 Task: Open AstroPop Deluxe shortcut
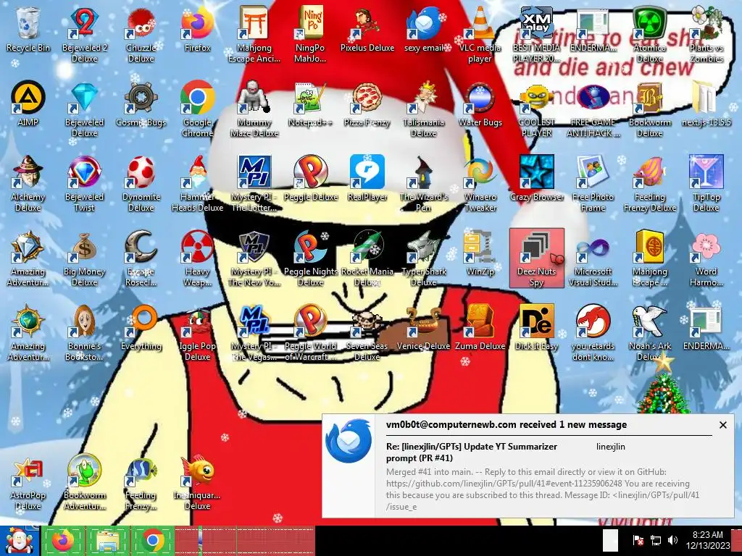[x=28, y=482]
